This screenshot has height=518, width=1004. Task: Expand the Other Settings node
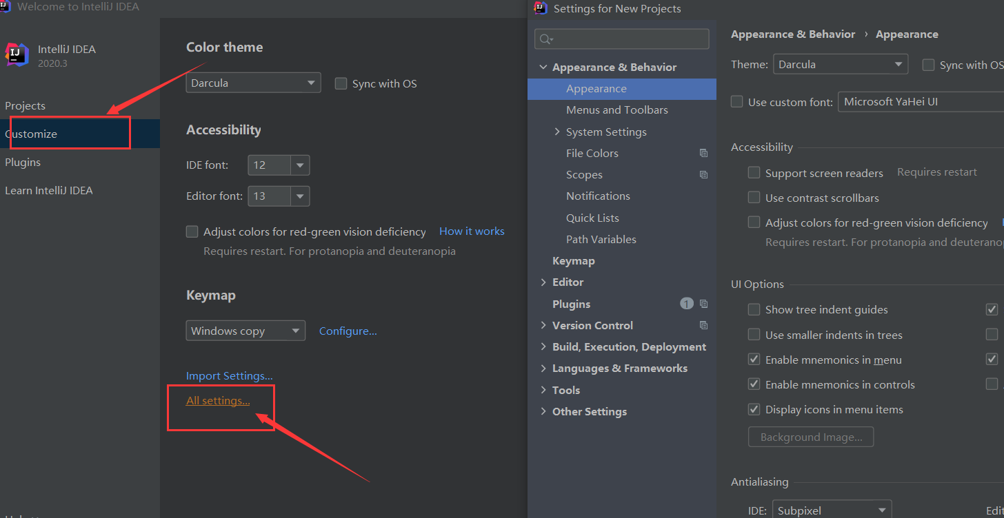point(543,411)
